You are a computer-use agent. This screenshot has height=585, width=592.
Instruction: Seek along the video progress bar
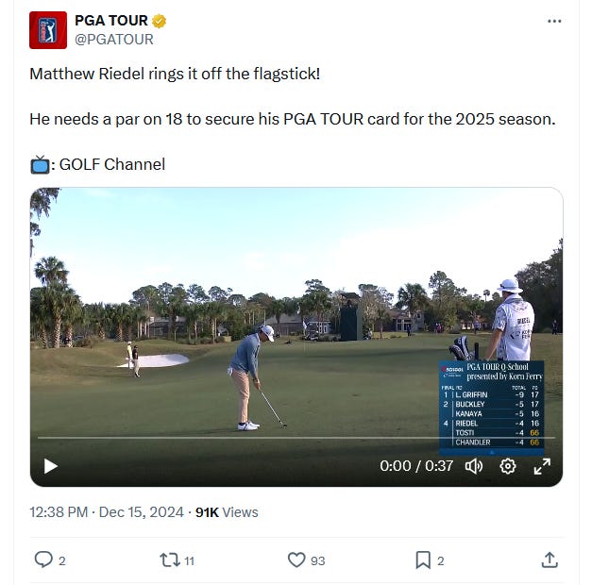(296, 438)
